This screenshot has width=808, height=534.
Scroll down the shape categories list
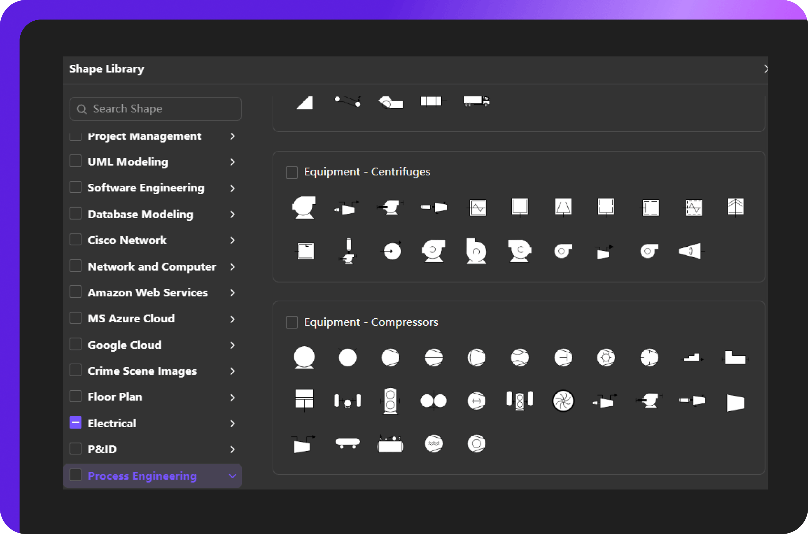pyautogui.click(x=232, y=476)
